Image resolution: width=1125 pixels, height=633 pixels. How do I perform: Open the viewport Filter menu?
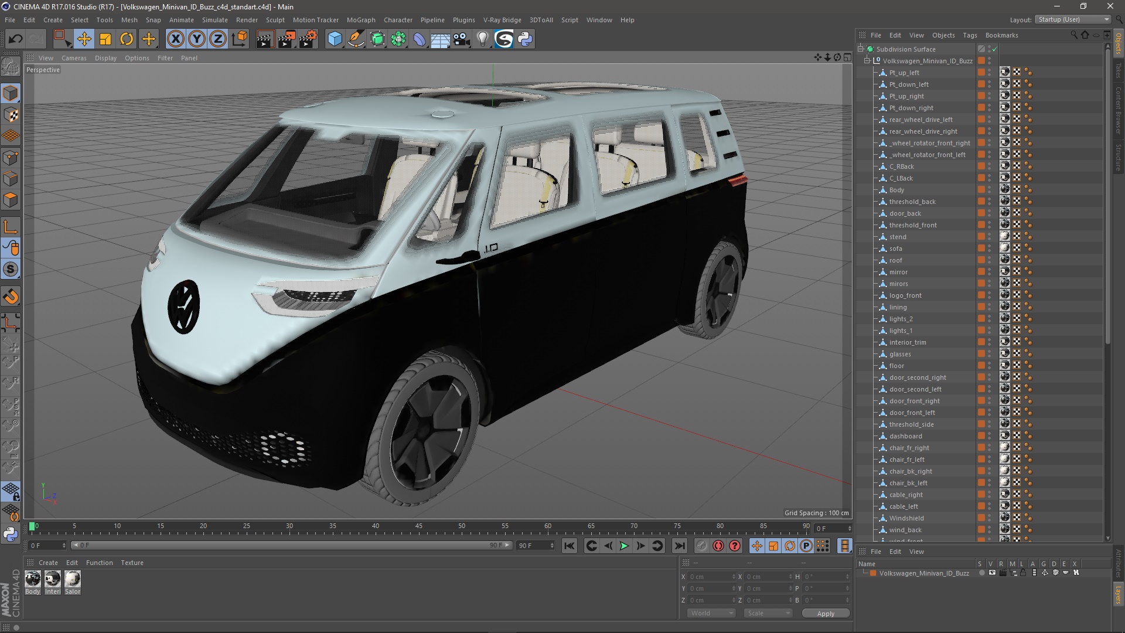(165, 58)
